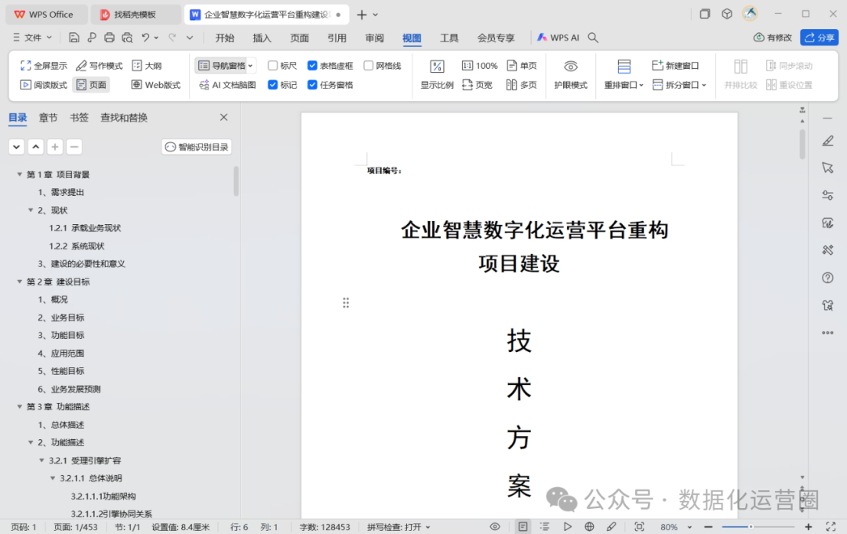Toggle eye protection icon in status bar

click(x=495, y=526)
